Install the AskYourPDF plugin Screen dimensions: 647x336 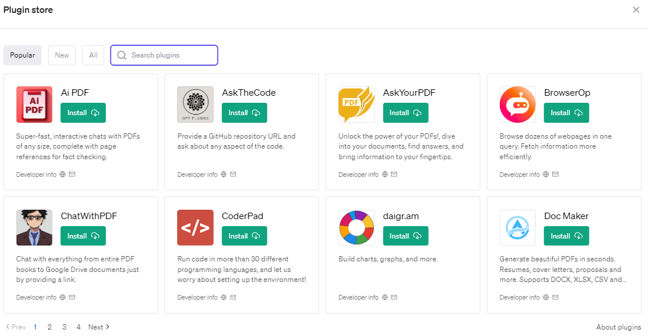[406, 113]
